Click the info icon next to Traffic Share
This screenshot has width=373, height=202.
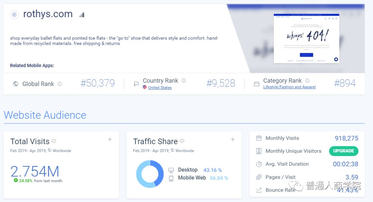click(182, 141)
